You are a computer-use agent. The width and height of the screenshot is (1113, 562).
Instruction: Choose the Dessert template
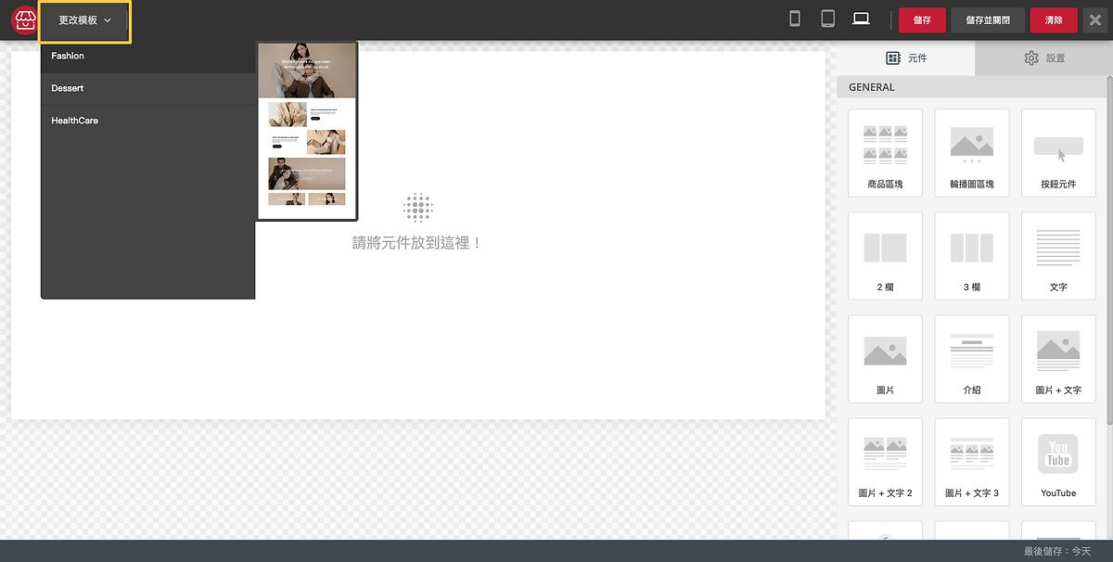(x=148, y=89)
